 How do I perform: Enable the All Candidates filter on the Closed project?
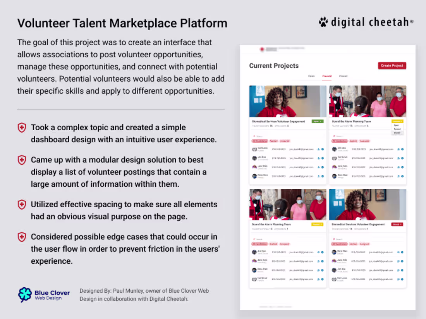(x=340, y=244)
